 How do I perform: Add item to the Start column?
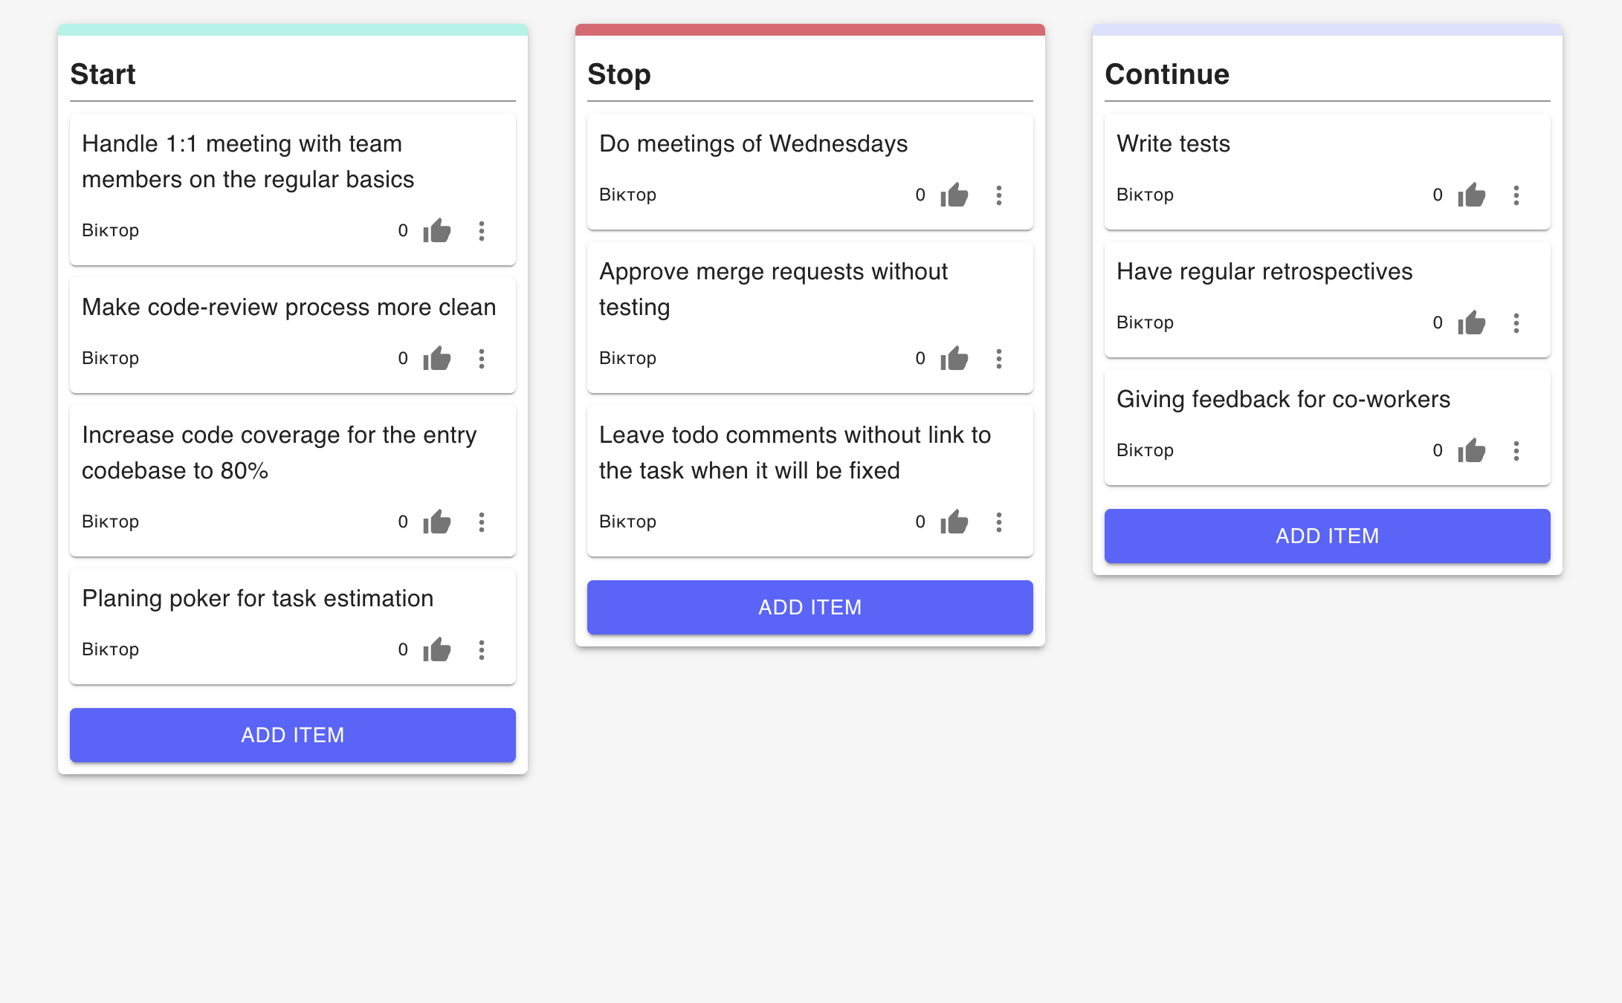coord(293,735)
